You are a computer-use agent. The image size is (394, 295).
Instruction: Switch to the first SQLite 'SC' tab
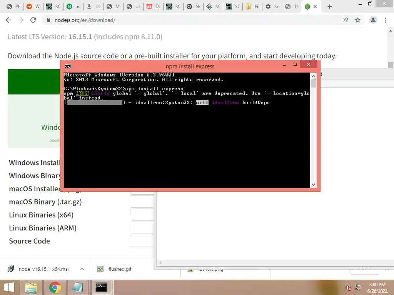coord(53,7)
